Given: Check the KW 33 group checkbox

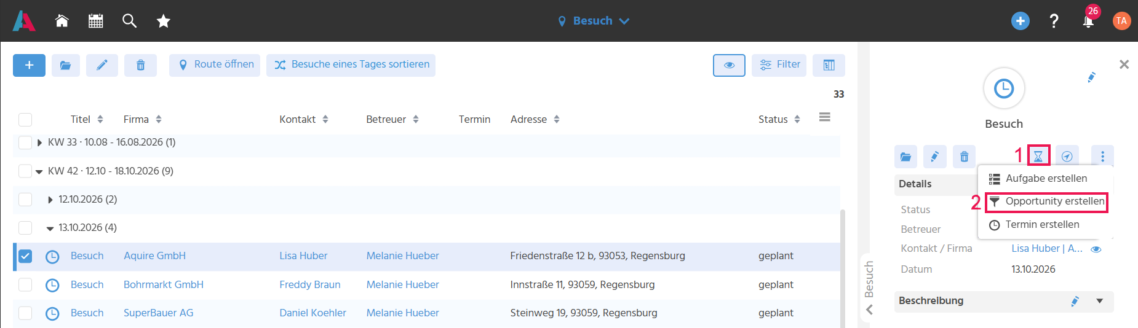Looking at the screenshot, I should 25,143.
